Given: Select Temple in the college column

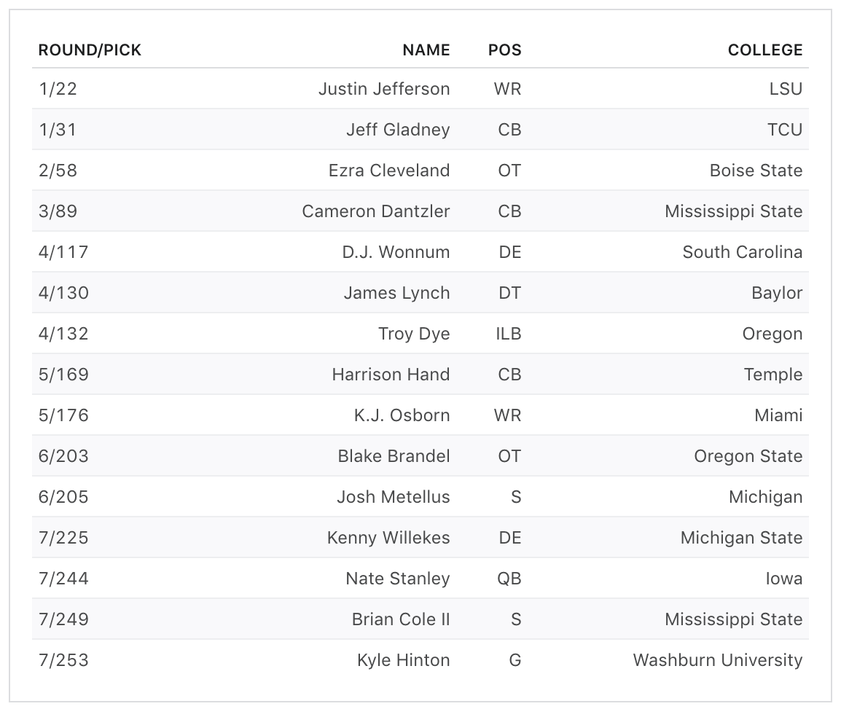Looking at the screenshot, I should coord(772,375).
